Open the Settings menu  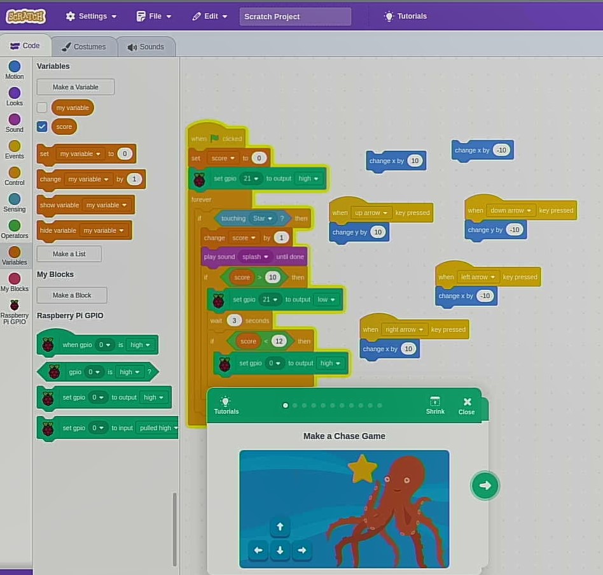[91, 16]
